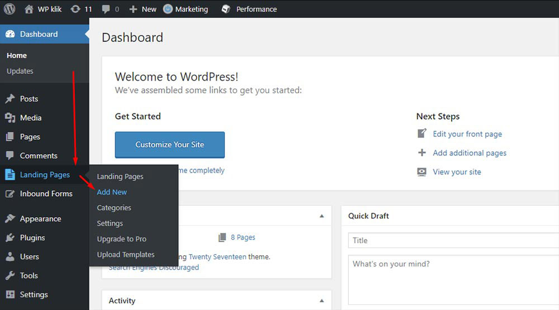This screenshot has width=559, height=310.
Task: Open the Inbound Forms menu
Action: pos(45,193)
